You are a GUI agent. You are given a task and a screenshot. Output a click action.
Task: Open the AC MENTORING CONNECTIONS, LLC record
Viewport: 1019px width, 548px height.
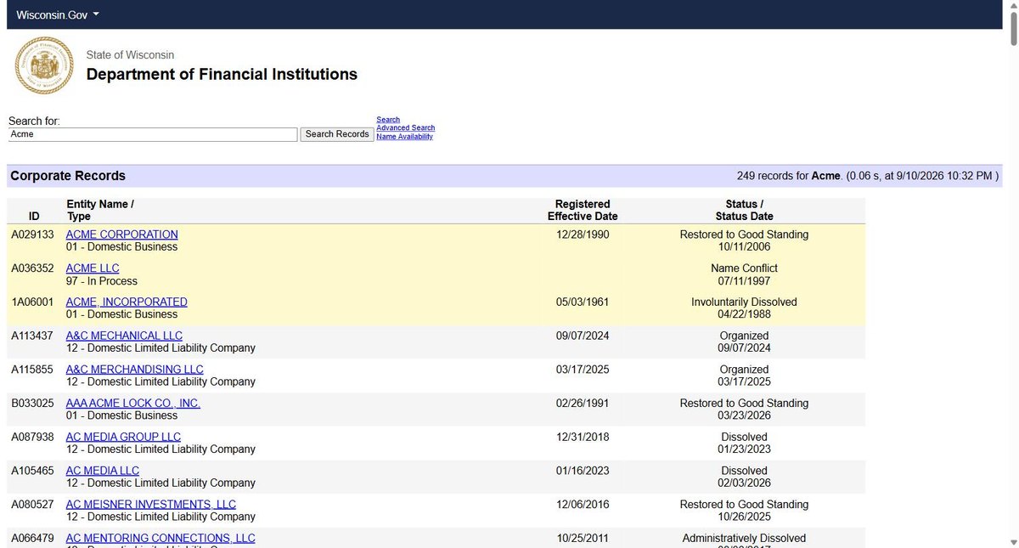tap(160, 538)
